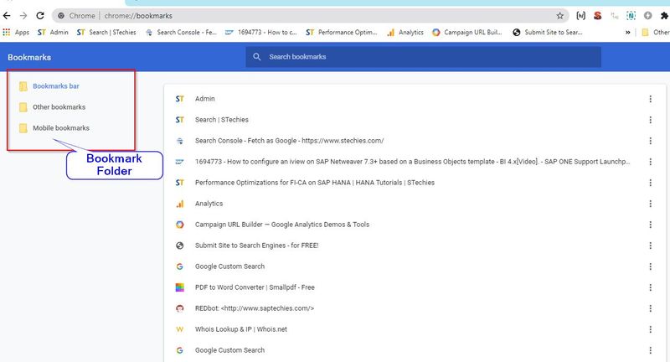Click the Smallpdf colorful favicon in list
This screenshot has width=670, height=362.
pyautogui.click(x=180, y=287)
